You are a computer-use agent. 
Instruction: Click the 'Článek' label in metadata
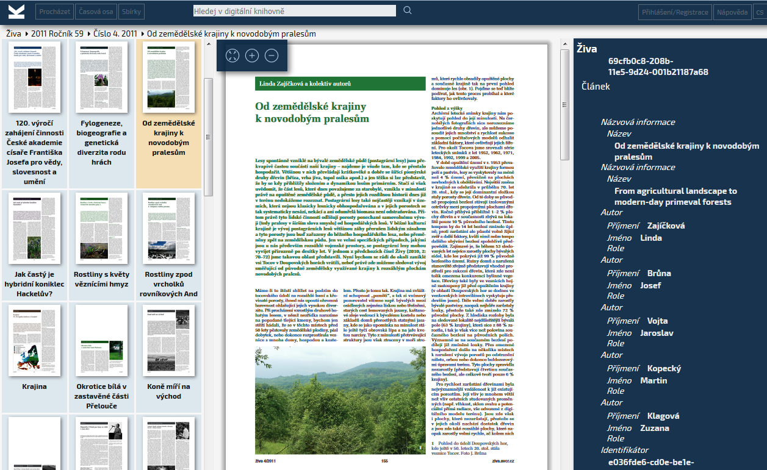596,87
